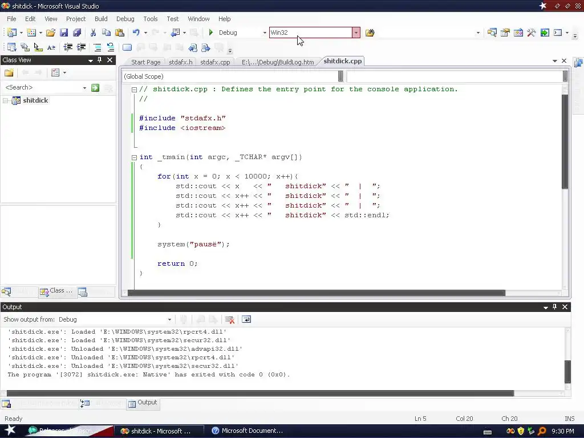Click the New Project toolbar icon
The image size is (584, 438).
click(x=11, y=33)
